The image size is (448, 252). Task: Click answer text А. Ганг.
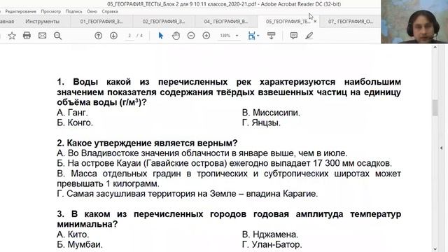point(72,113)
